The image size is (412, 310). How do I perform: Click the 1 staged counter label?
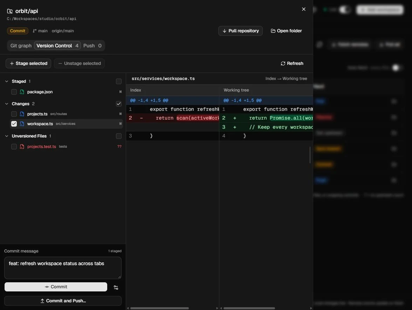coord(115,251)
